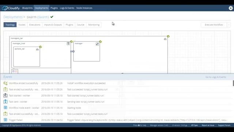The height and width of the screenshot is (132, 234).
Task: Click the Cloudify logo
Action: [x=11, y=8]
